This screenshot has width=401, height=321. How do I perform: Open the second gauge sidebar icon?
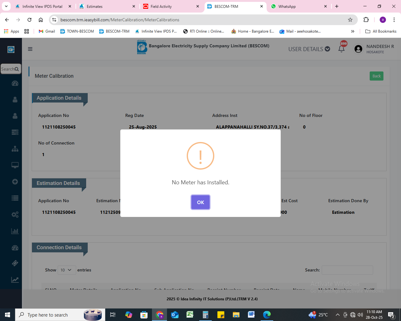(15, 248)
